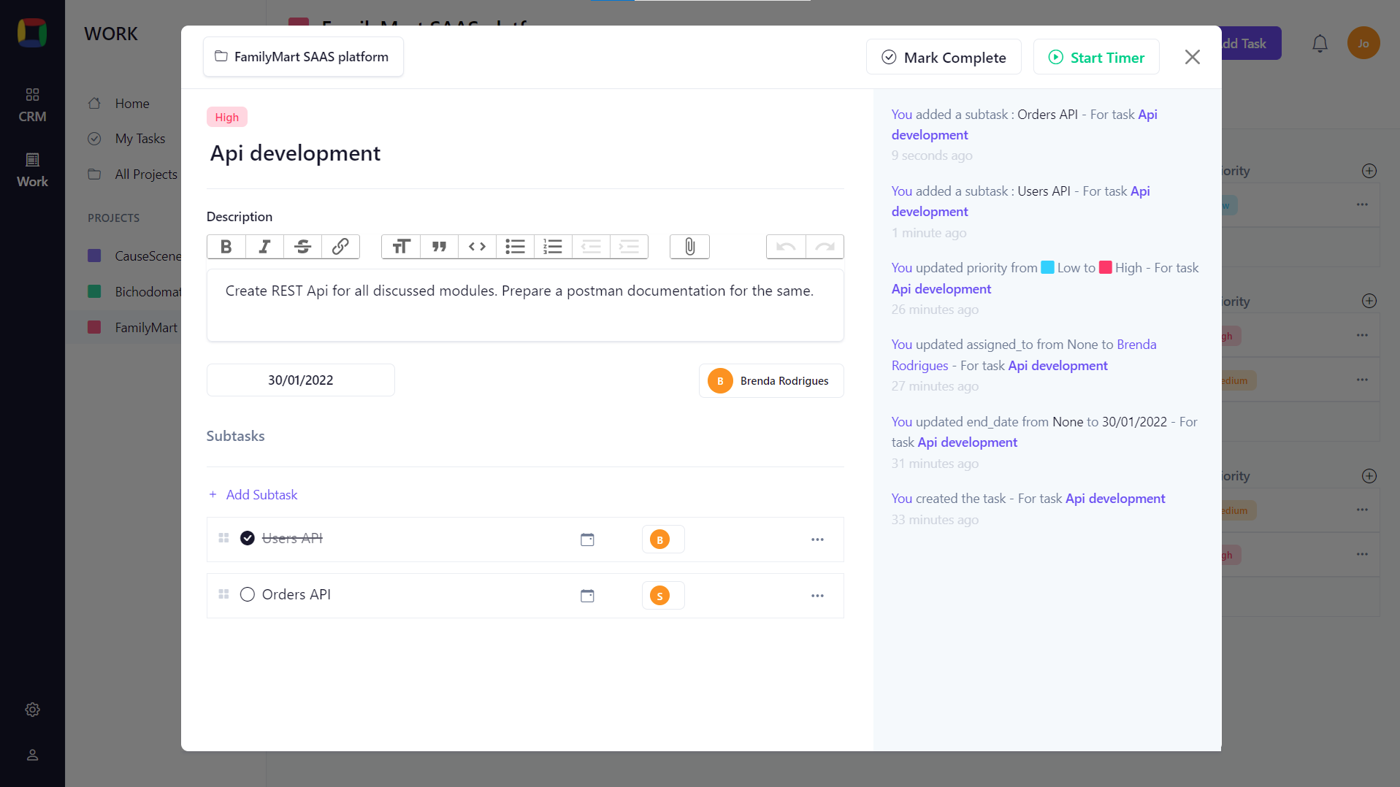Insert a hyperlink via link icon
The height and width of the screenshot is (787, 1400).
[340, 247]
